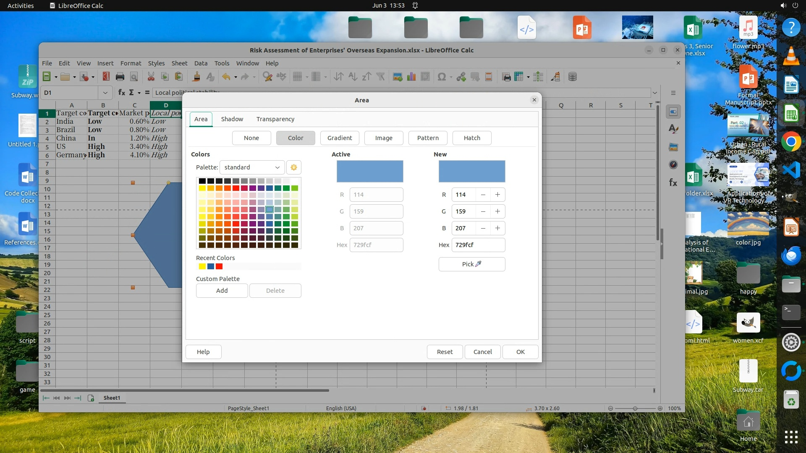Screen dimensions: 806x453
Task: Open the Functions fx sidebar panel
Action: pos(673,182)
